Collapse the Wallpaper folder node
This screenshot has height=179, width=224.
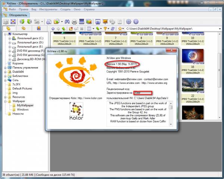pyautogui.click(x=5, y=101)
